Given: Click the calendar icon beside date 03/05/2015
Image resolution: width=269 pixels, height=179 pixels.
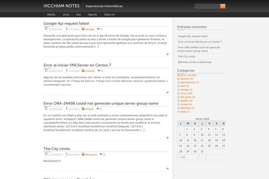Looking at the screenshot, I should 46,70.
